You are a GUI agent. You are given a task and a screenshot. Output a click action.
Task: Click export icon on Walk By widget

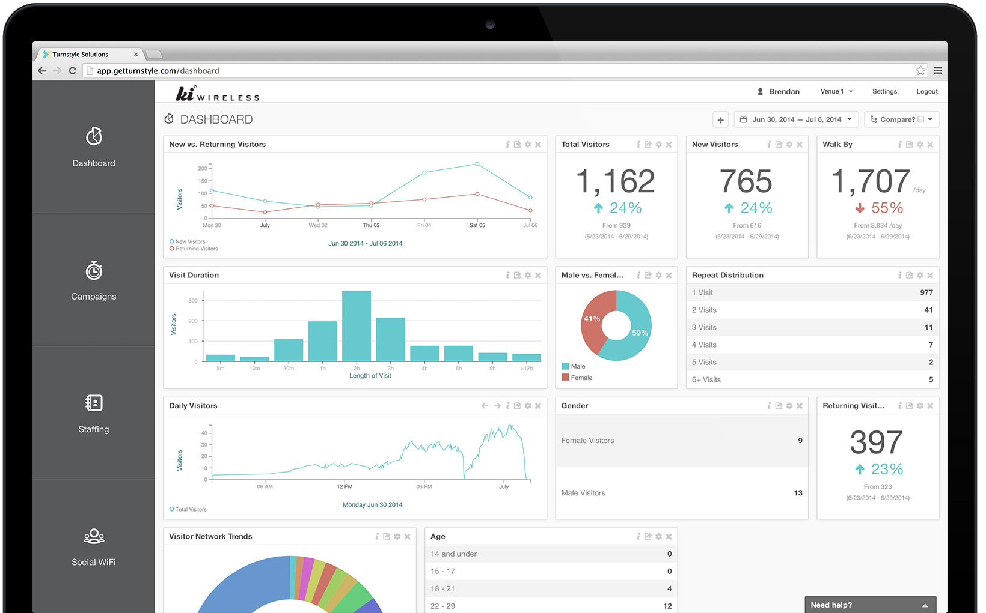[x=910, y=145]
